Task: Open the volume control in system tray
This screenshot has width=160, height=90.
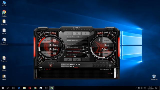Action: pos(141,88)
